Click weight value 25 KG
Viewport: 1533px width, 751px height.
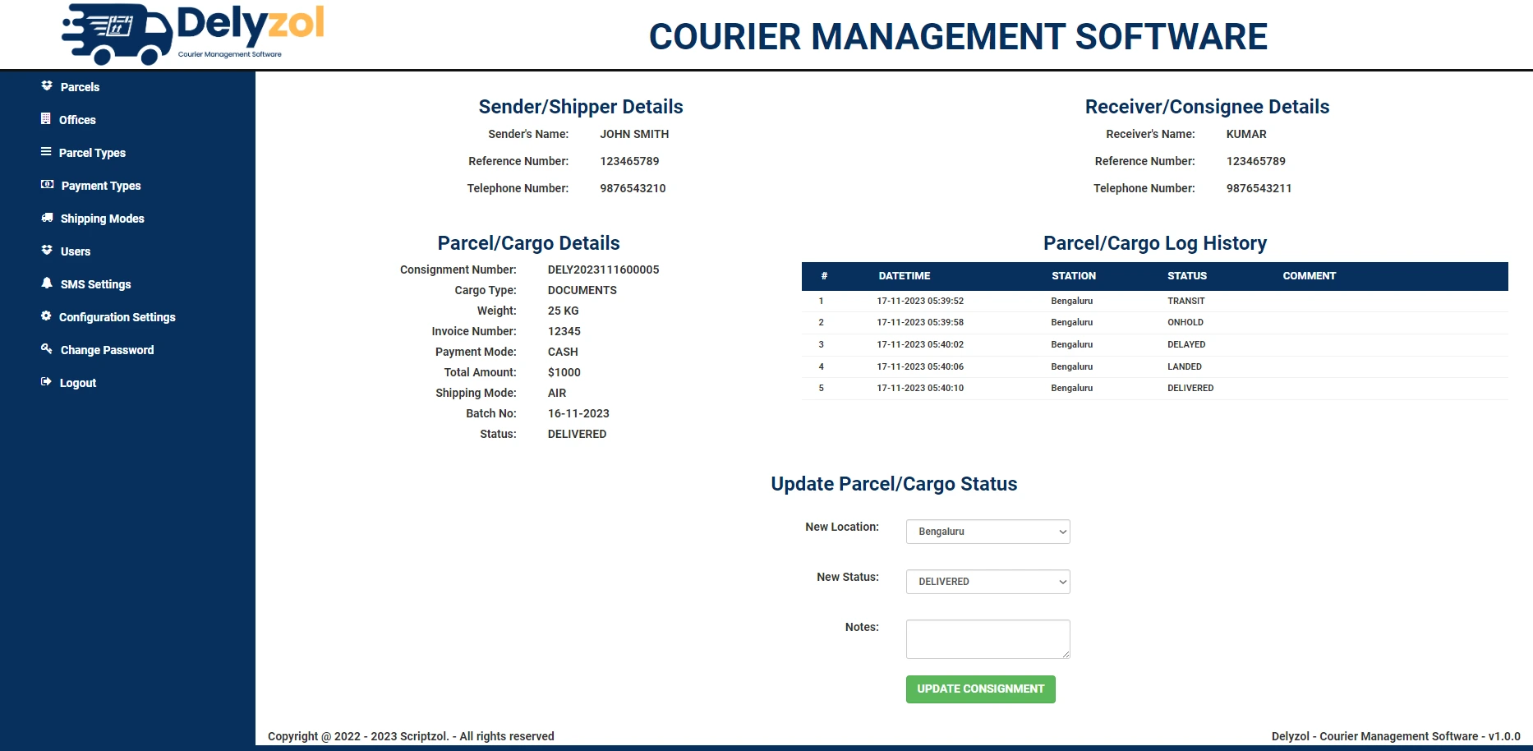point(564,311)
